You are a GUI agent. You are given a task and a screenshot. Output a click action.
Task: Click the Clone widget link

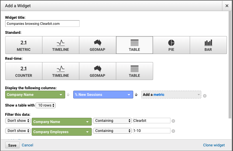click(x=214, y=145)
